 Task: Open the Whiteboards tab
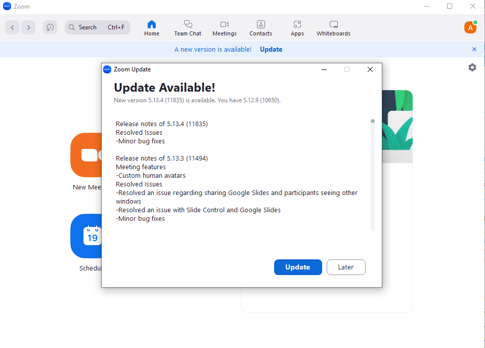tap(333, 28)
